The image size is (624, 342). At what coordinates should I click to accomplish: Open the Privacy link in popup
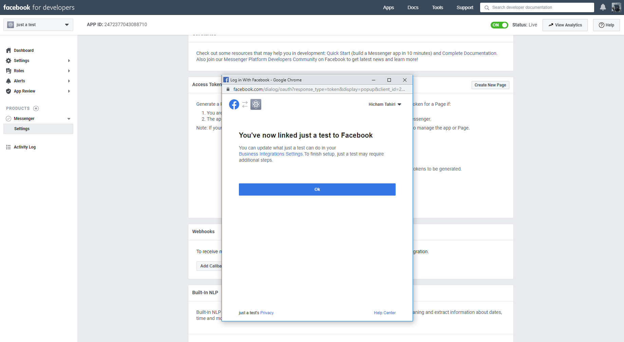click(x=267, y=313)
